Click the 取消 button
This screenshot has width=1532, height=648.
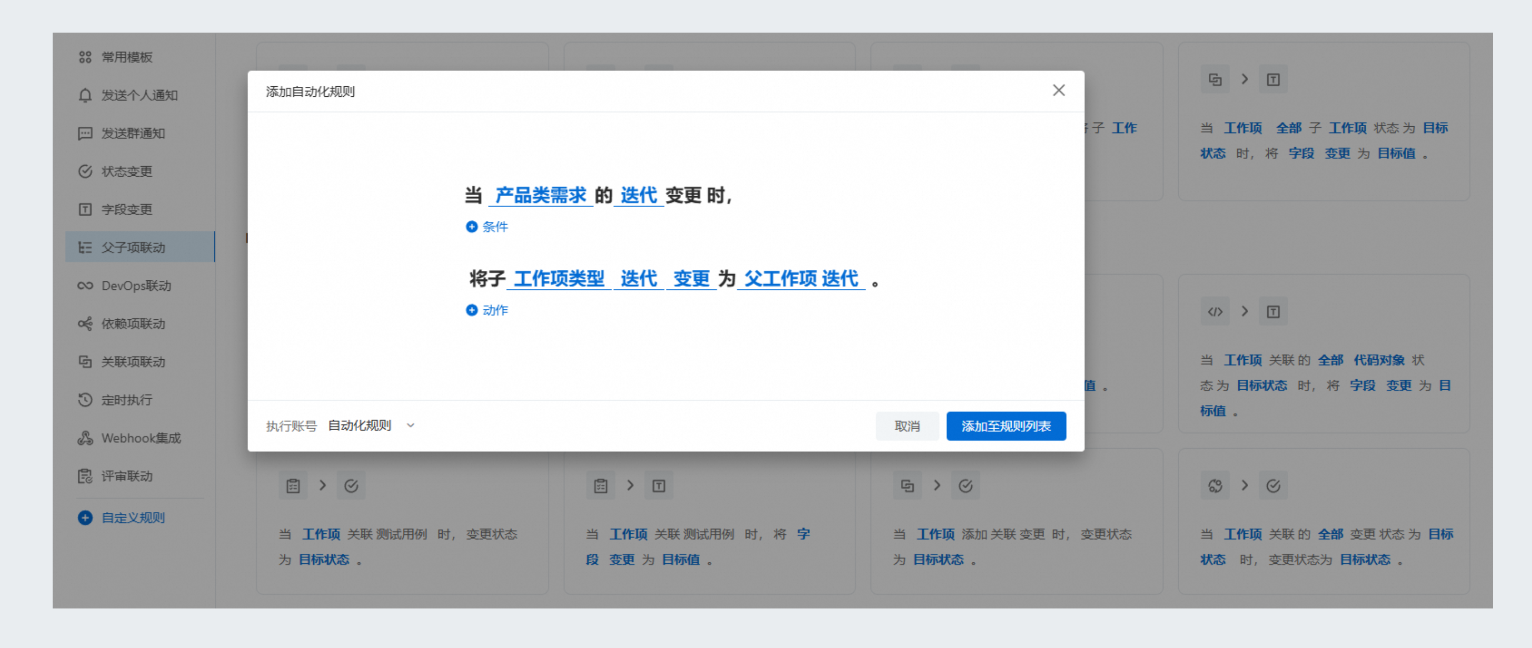907,426
